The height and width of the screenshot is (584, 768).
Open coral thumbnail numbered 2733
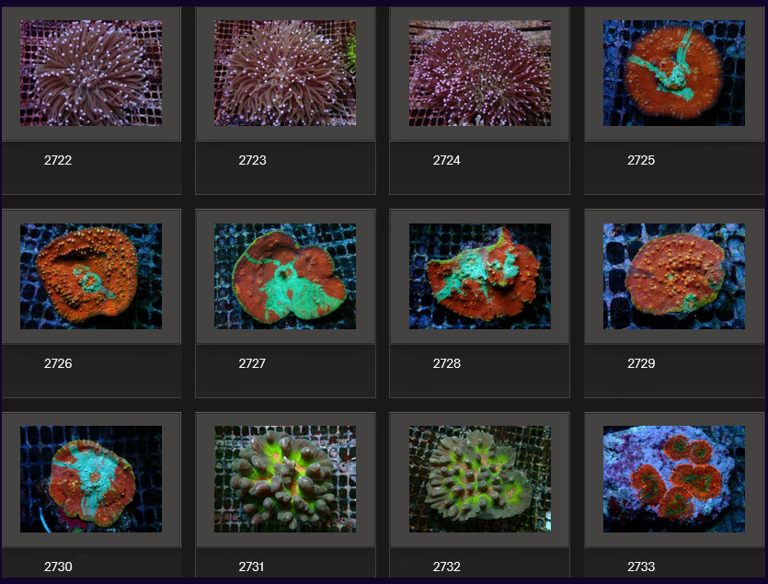click(x=674, y=479)
